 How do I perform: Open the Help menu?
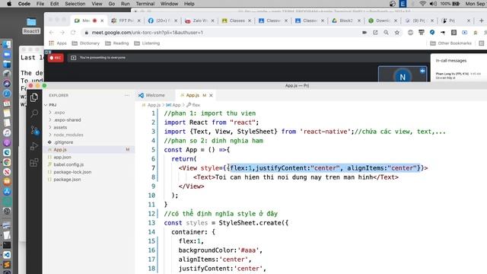click(189, 4)
